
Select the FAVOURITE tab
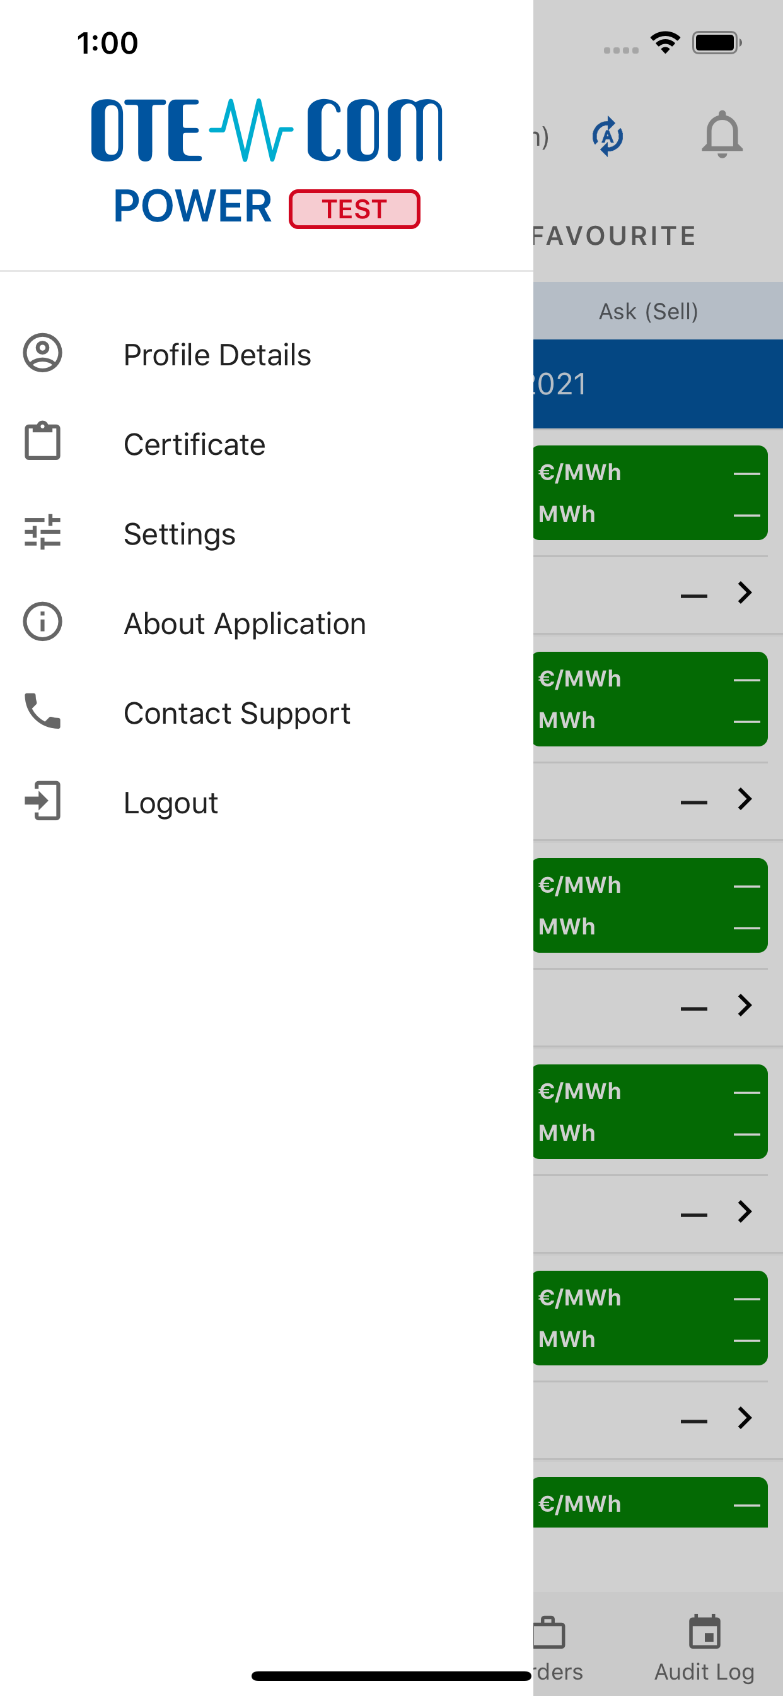tap(615, 236)
